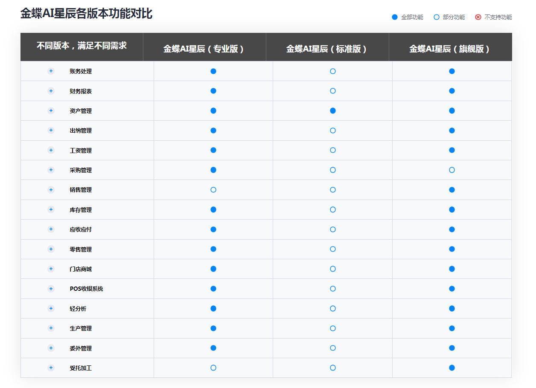The image size is (536, 388).
Task: Click POS收银系统 circle under 标准版
Action: 333,289
